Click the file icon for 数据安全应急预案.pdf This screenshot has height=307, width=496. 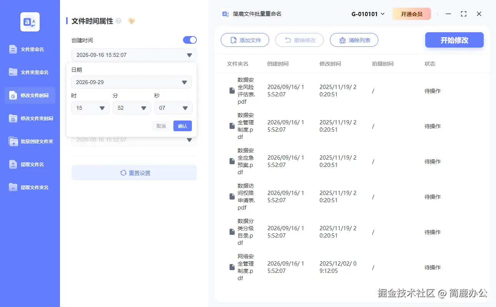click(x=232, y=162)
